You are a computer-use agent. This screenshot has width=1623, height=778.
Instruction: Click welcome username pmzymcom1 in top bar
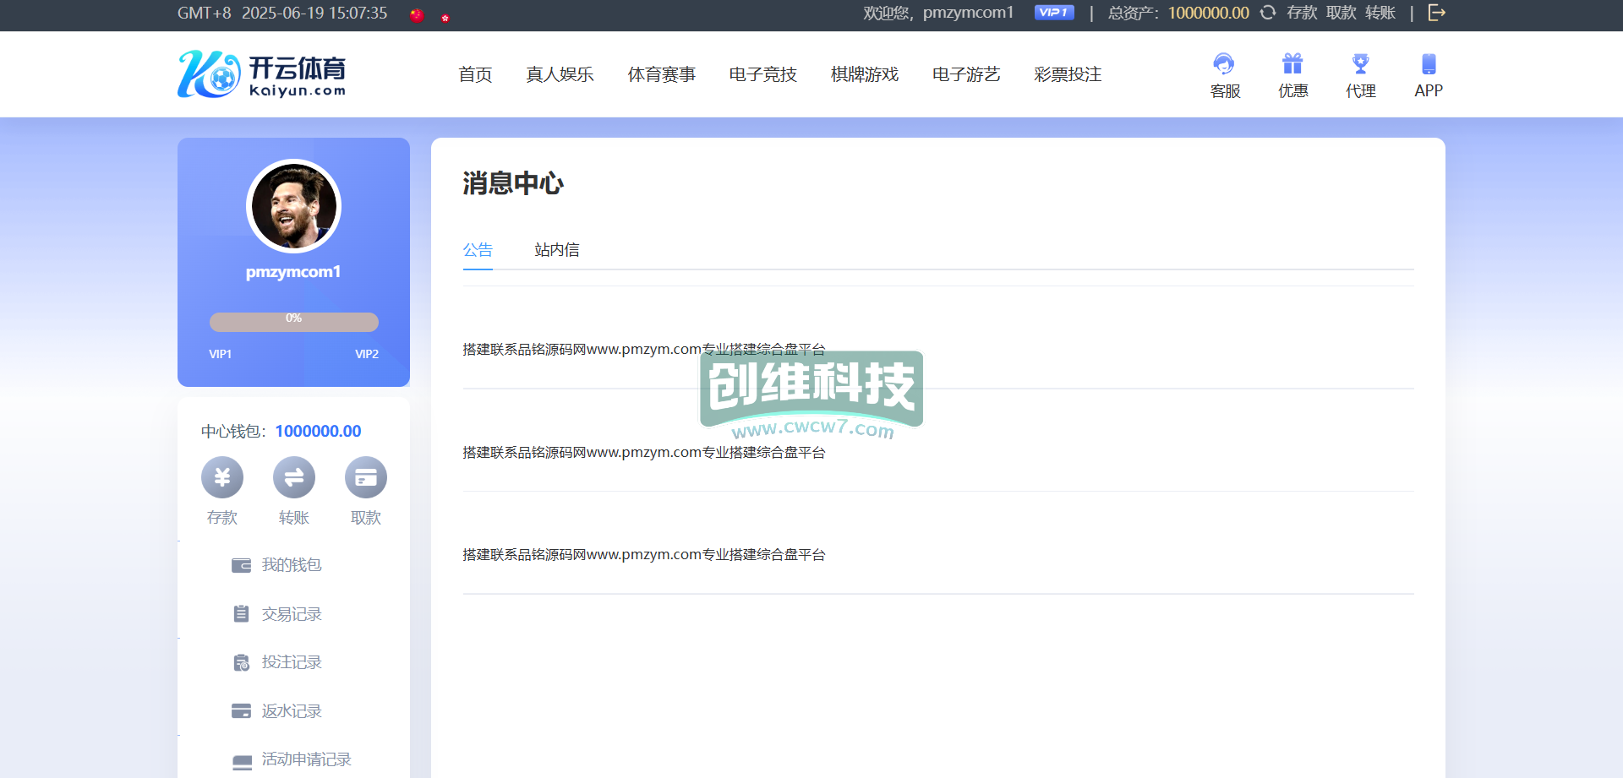[968, 13]
